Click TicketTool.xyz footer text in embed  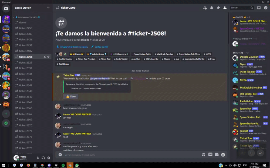[x=86, y=89]
